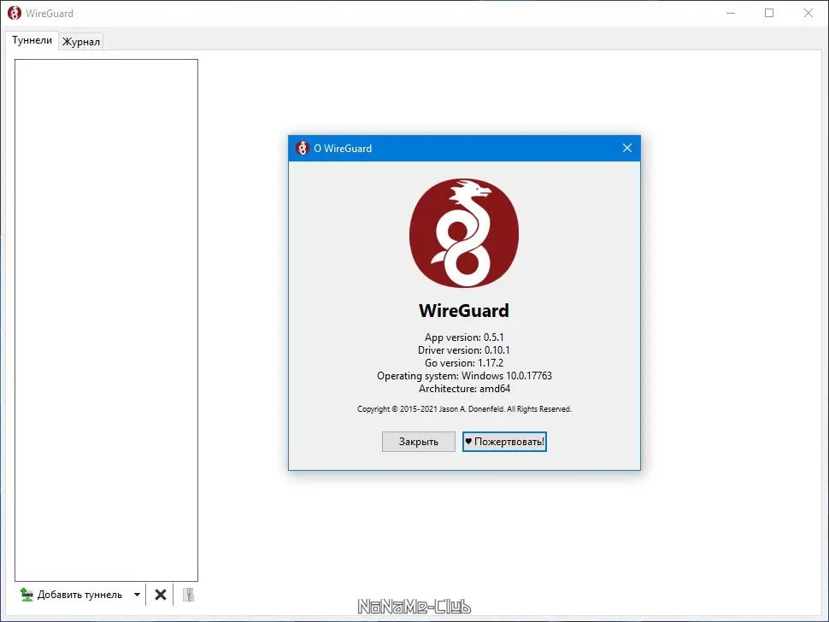Click the WireGuard icon in main title bar
The height and width of the screenshot is (622, 829).
[15, 13]
